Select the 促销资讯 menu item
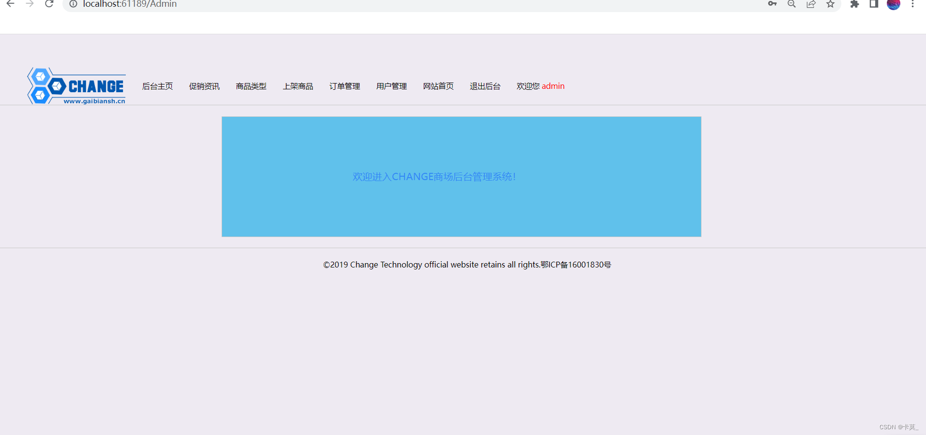 204,86
